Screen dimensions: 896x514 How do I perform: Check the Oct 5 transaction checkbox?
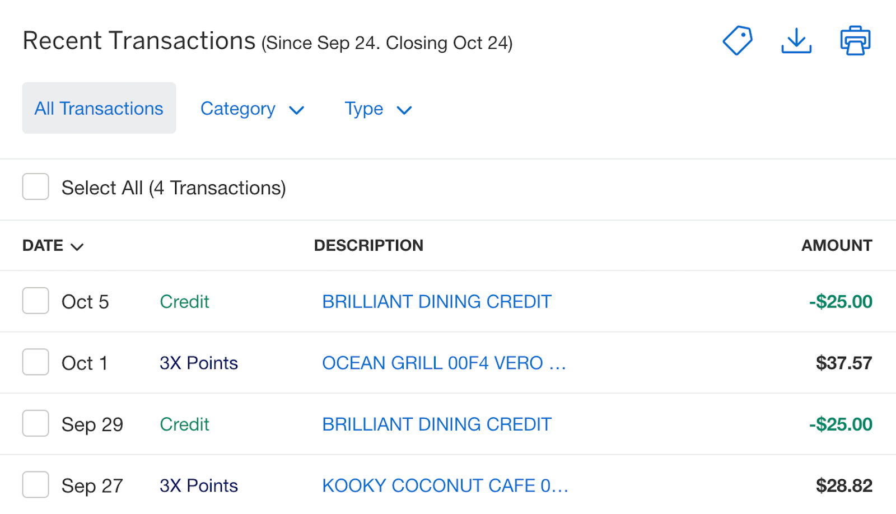pos(35,301)
